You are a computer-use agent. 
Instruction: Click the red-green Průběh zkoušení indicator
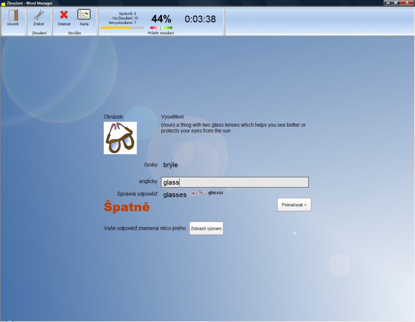[161, 28]
